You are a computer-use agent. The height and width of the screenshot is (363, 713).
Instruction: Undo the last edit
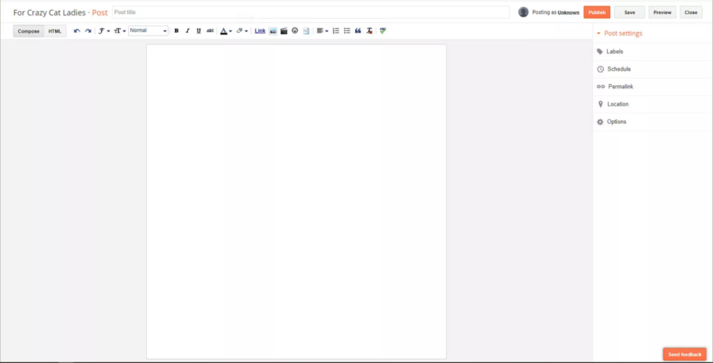click(x=77, y=31)
